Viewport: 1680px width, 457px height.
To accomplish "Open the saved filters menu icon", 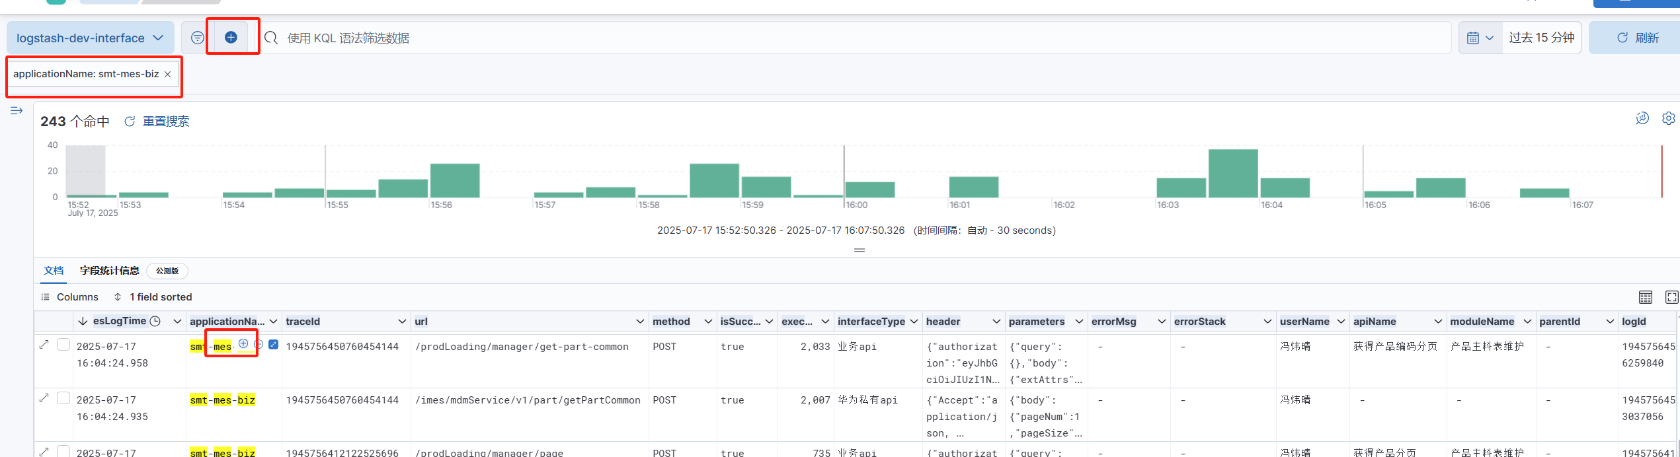I will (x=197, y=38).
